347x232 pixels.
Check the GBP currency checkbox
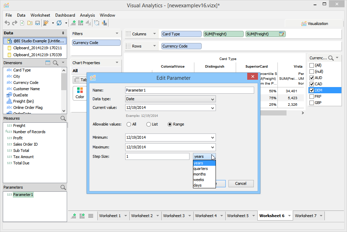(x=312, y=103)
